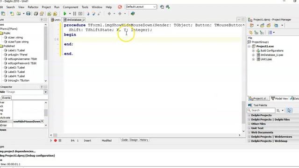
Task: Expand the Web Documents palette category
Action: 249,133
